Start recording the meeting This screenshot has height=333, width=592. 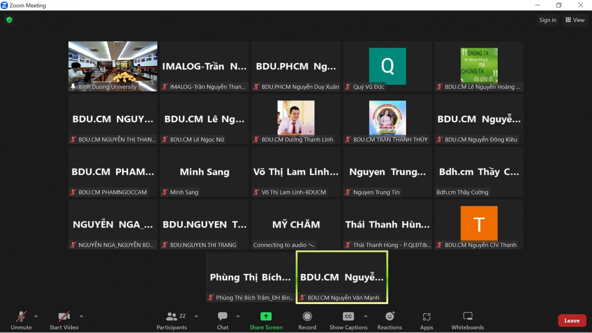coord(307,320)
